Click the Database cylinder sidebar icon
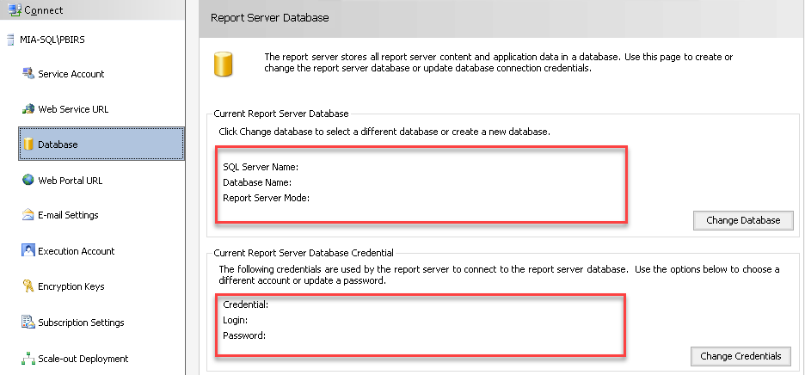This screenshot has height=375, width=805. pos(28,144)
